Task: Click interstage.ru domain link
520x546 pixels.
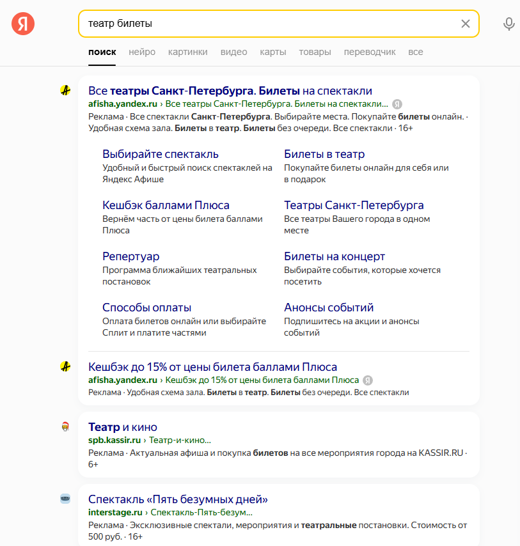Action: [x=115, y=513]
